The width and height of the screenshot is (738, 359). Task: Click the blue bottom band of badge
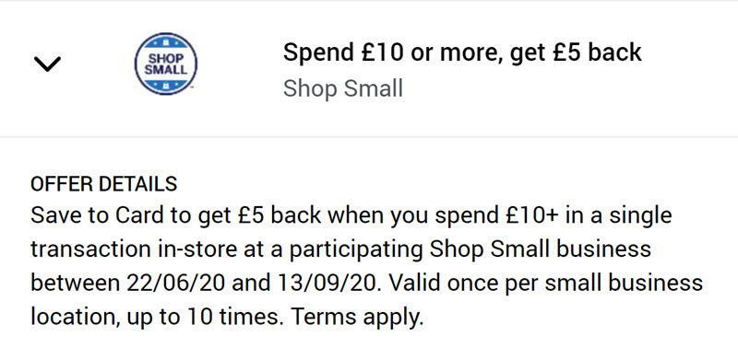[x=166, y=85]
